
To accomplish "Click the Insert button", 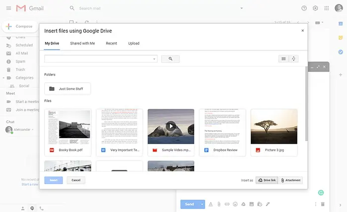I will (x=54, y=180).
